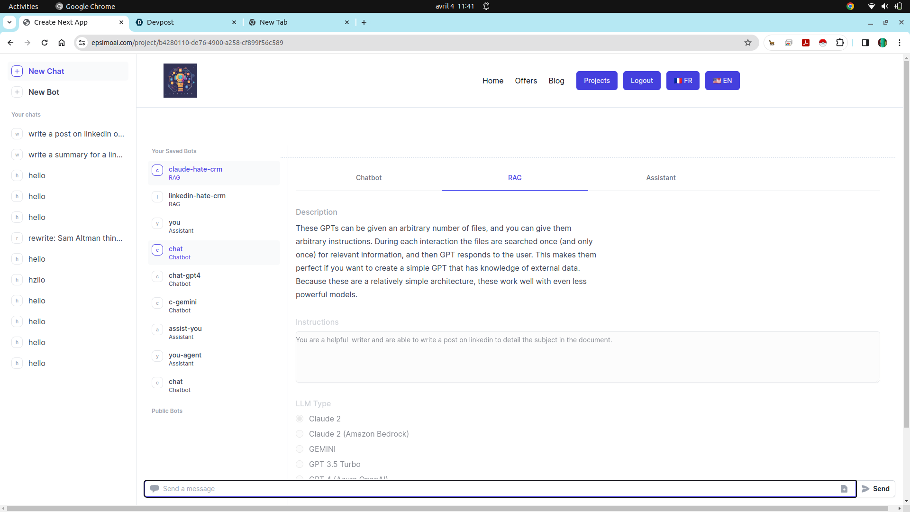The image size is (910, 512).
Task: Select the GEMINI radio option
Action: tap(300, 449)
